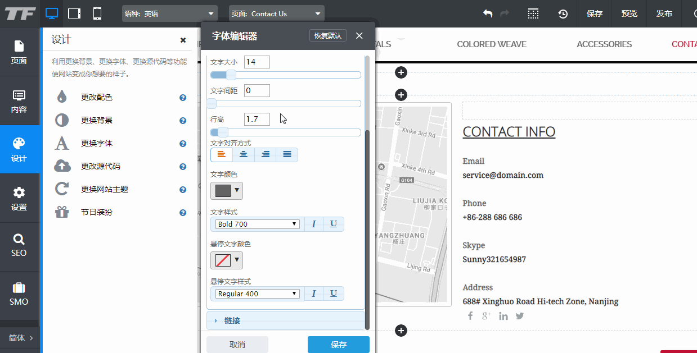Switch to tablet preview mode icon

coord(74,13)
